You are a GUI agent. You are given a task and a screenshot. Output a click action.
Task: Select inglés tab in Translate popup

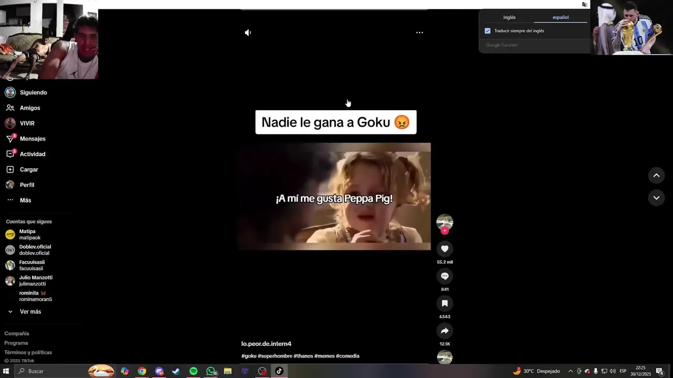[x=509, y=17]
